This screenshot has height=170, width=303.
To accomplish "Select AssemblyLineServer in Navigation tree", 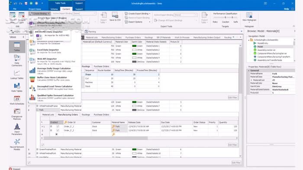I will [267, 50].
